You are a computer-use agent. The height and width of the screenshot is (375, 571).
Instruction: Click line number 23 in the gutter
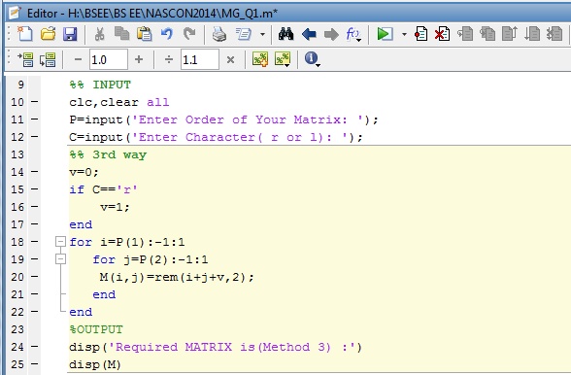point(17,329)
